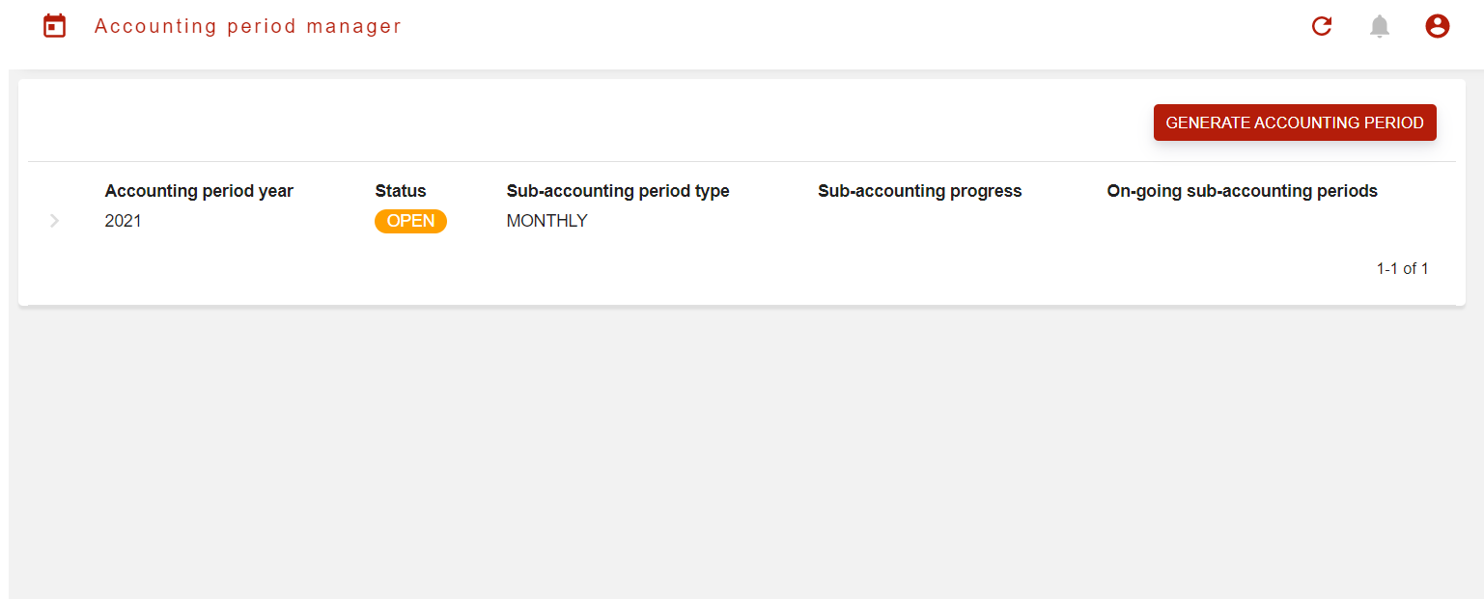The width and height of the screenshot is (1484, 599).
Task: Click the Generate Accounting Period button
Action: (x=1295, y=123)
